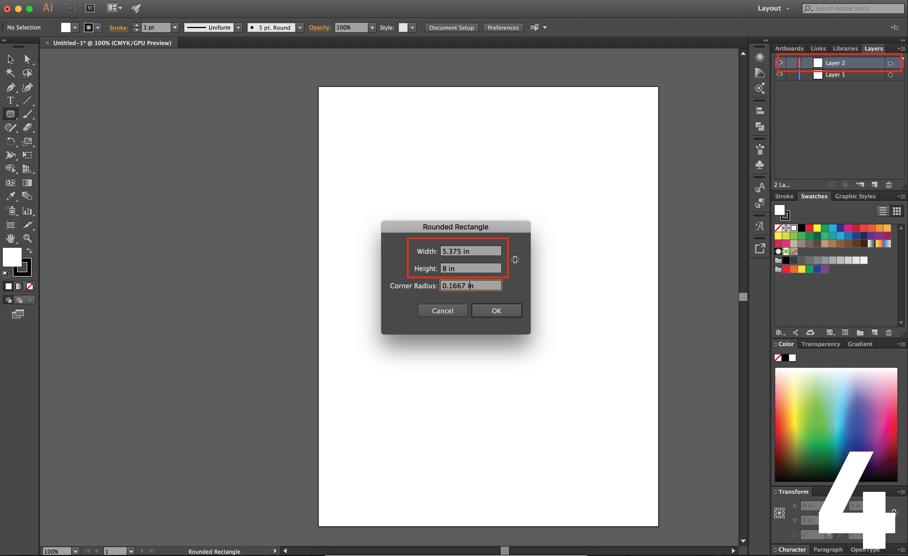Switch Swatches panel to grid view

pos(897,211)
